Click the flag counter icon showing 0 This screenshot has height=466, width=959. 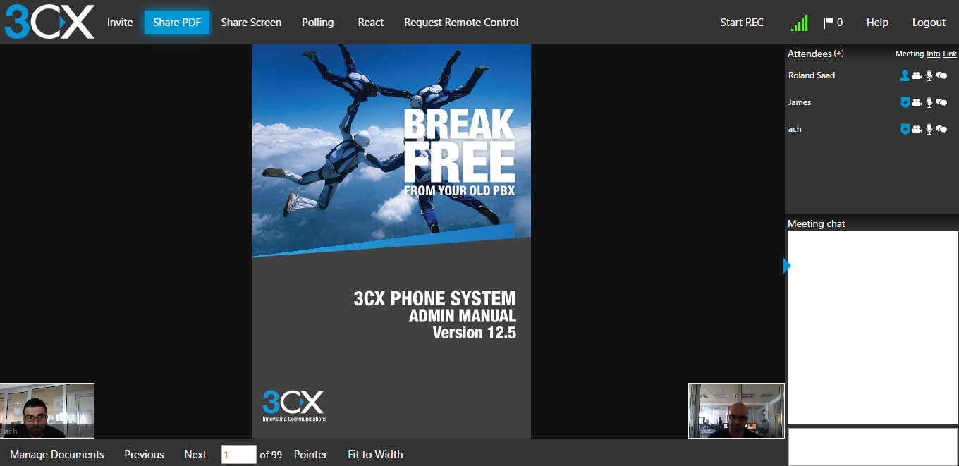(833, 23)
